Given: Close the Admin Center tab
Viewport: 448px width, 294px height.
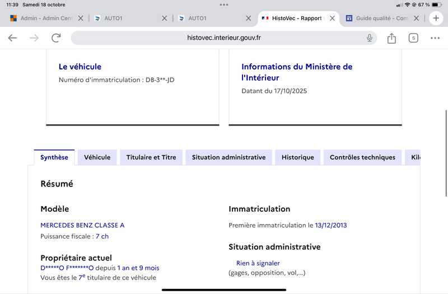Looking at the screenshot, I should (81, 18).
